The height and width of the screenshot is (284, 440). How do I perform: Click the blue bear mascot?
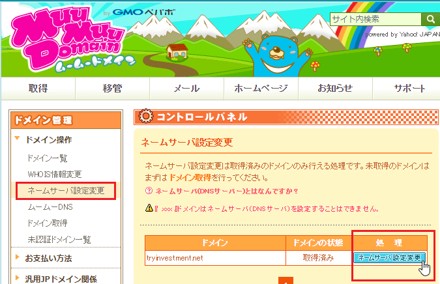(278, 56)
